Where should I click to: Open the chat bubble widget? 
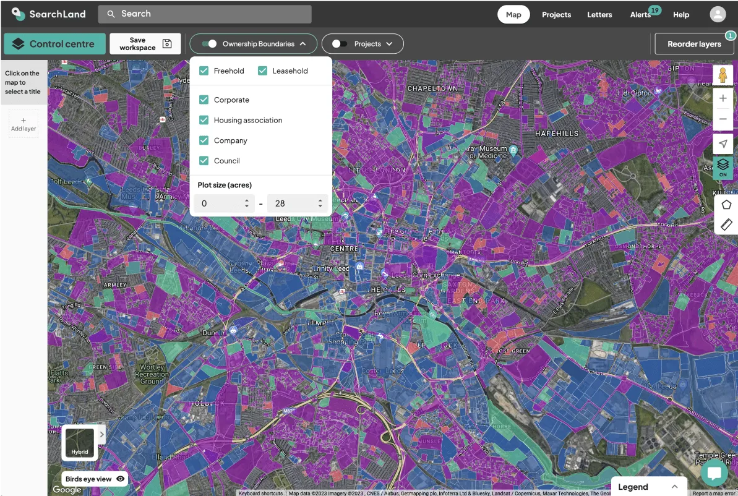(x=714, y=472)
